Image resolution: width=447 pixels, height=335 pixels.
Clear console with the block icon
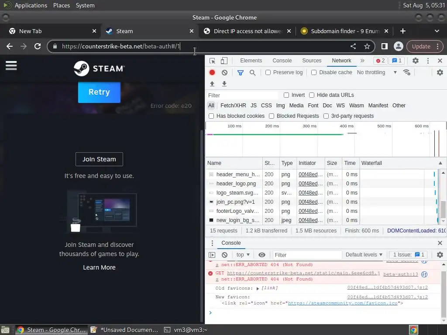pyautogui.click(x=225, y=255)
